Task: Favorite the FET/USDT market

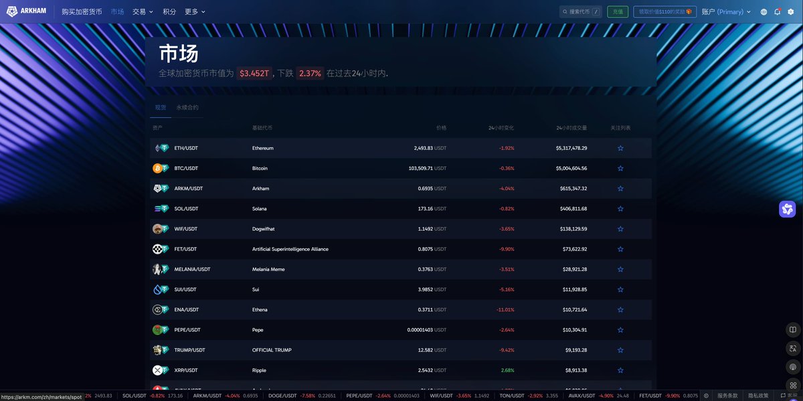Action: (620, 249)
